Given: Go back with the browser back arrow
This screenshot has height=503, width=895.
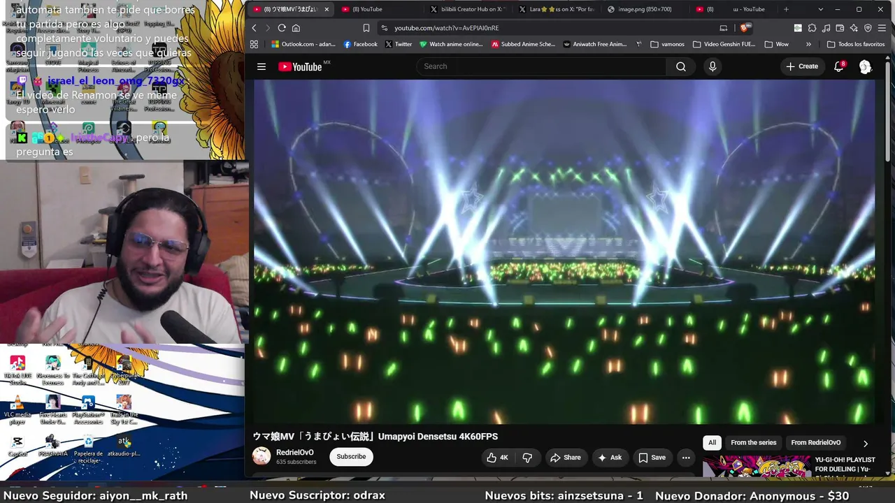Looking at the screenshot, I should [255, 28].
